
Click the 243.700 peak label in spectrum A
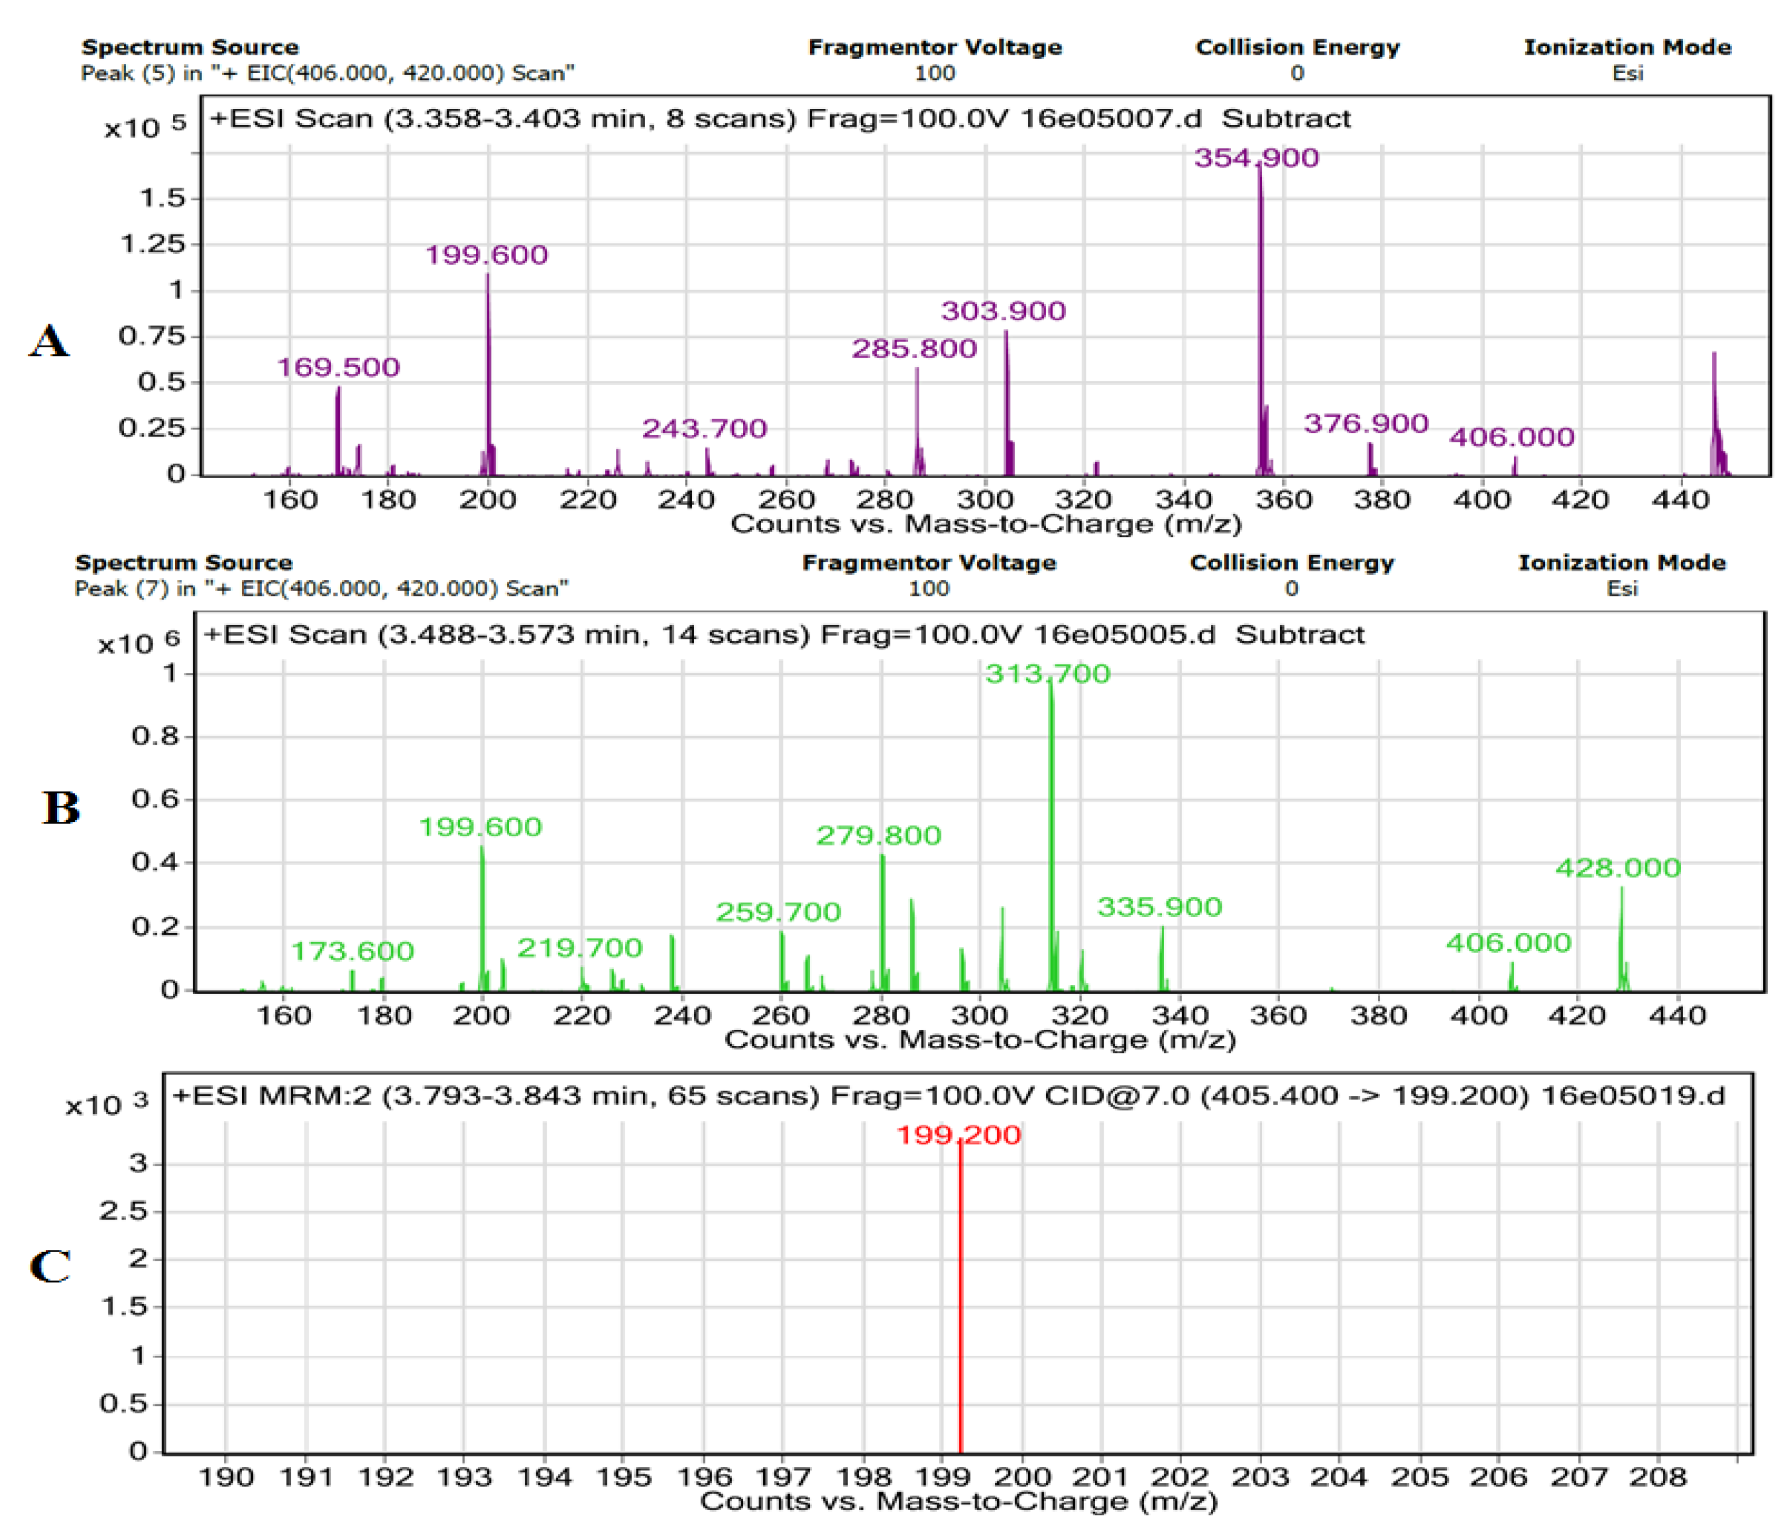pyautogui.click(x=704, y=428)
